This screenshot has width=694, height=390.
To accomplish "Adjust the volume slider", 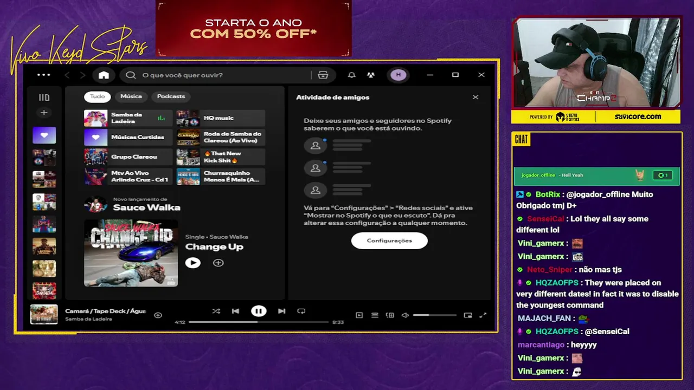I will [x=435, y=315].
